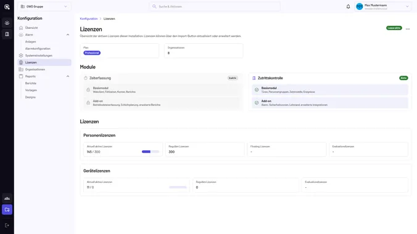This screenshot has height=234, width=417.
Task: Open the door access section in dark rail
Action: [x=7, y=34]
